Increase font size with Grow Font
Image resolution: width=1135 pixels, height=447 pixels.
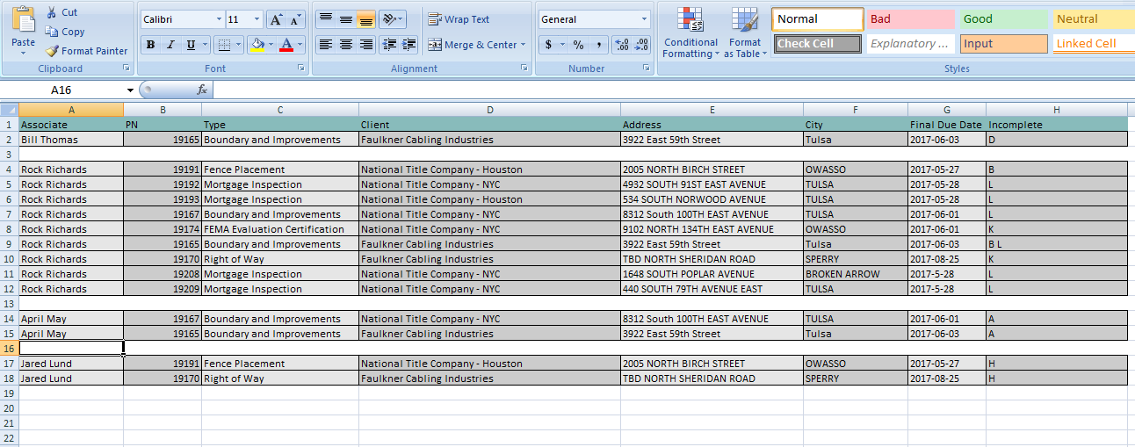(x=276, y=19)
